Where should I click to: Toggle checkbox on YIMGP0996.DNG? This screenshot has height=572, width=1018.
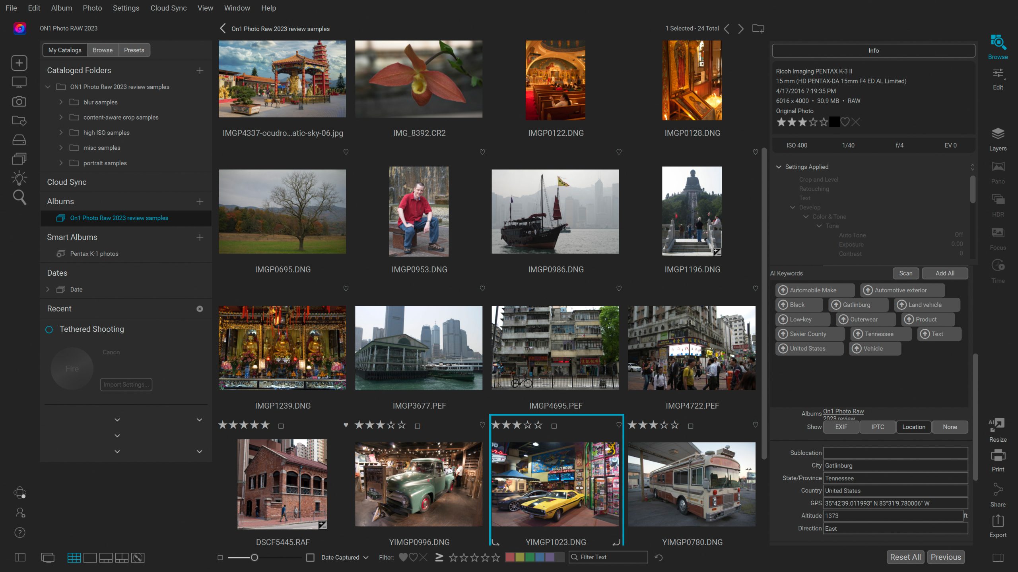coord(418,425)
